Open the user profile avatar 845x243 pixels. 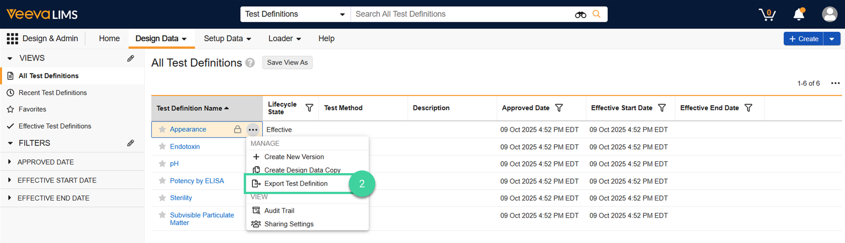829,14
